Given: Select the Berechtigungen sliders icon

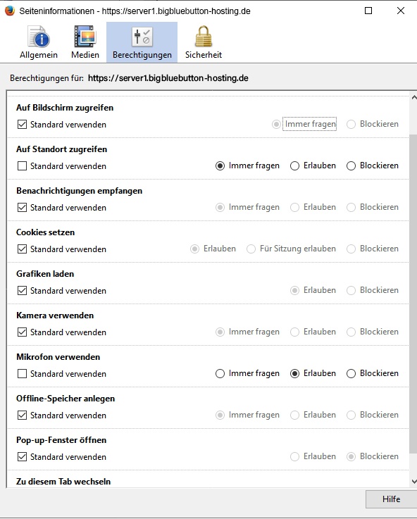Looking at the screenshot, I should click(142, 37).
